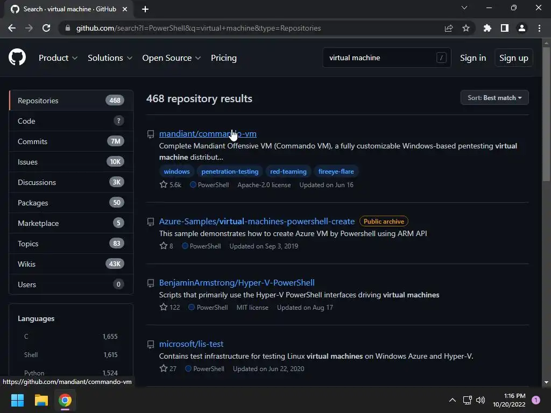Select the Topics search category
This screenshot has width=551, height=413.
point(70,244)
